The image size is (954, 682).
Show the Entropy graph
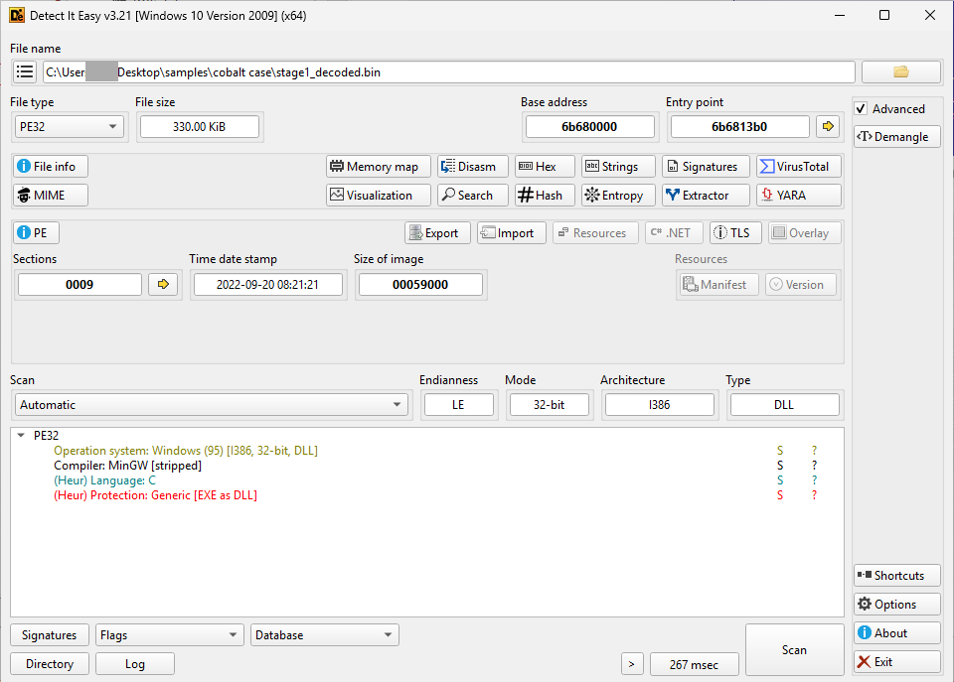click(618, 196)
